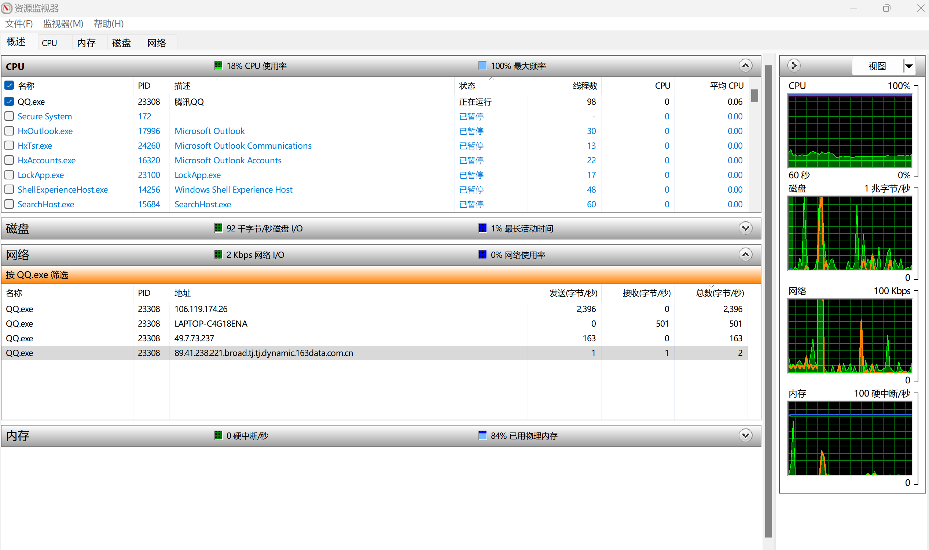Click the 正在运行 status of QQ.exe
929x550 pixels.
475,101
